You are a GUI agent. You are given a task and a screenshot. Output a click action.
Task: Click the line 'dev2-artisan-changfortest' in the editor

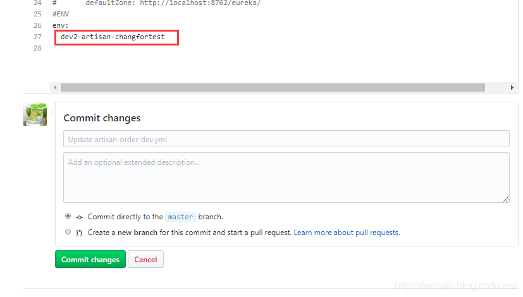click(x=113, y=37)
